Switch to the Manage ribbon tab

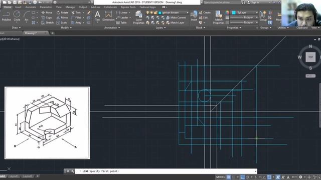tap(70, 7)
